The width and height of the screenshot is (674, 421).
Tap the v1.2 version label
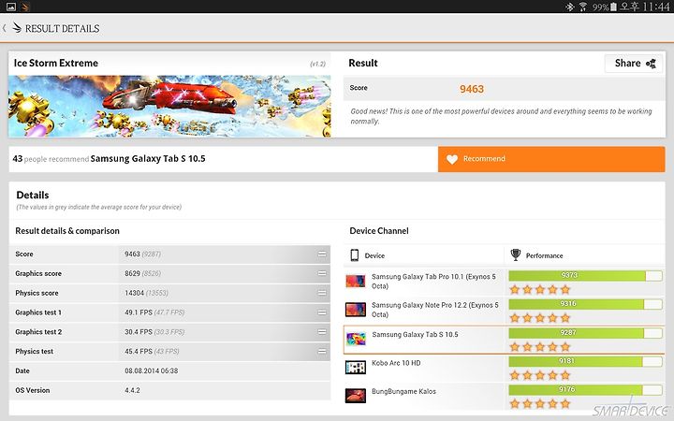pos(317,64)
